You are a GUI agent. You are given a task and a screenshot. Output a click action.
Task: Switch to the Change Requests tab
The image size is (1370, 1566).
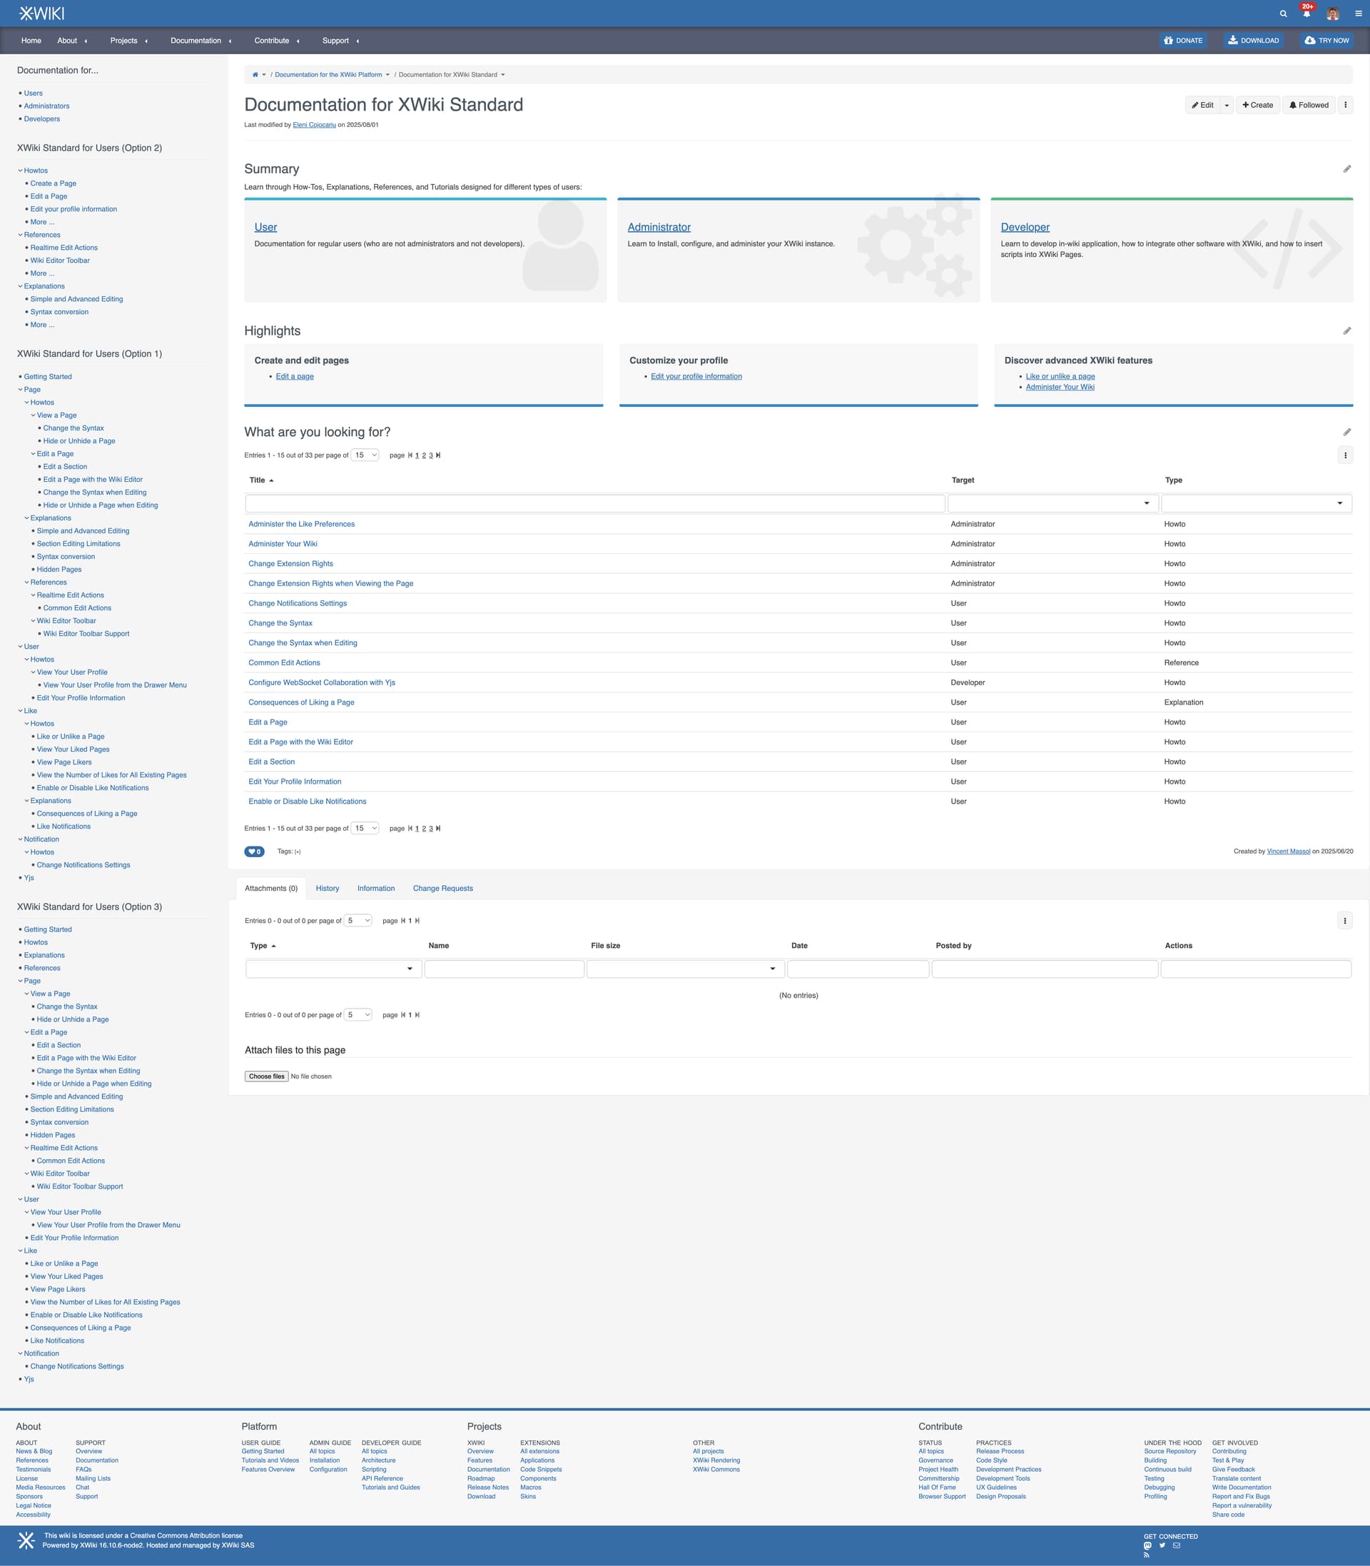coord(442,889)
